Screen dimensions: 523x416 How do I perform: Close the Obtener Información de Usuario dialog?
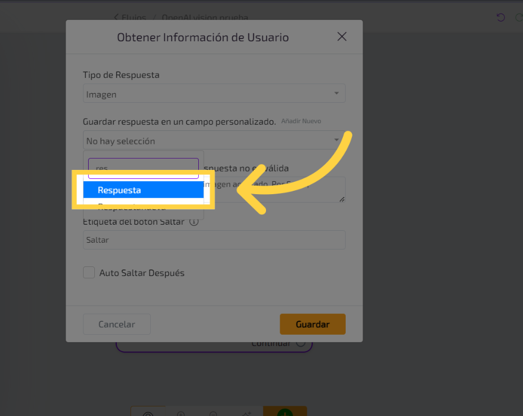pos(342,37)
